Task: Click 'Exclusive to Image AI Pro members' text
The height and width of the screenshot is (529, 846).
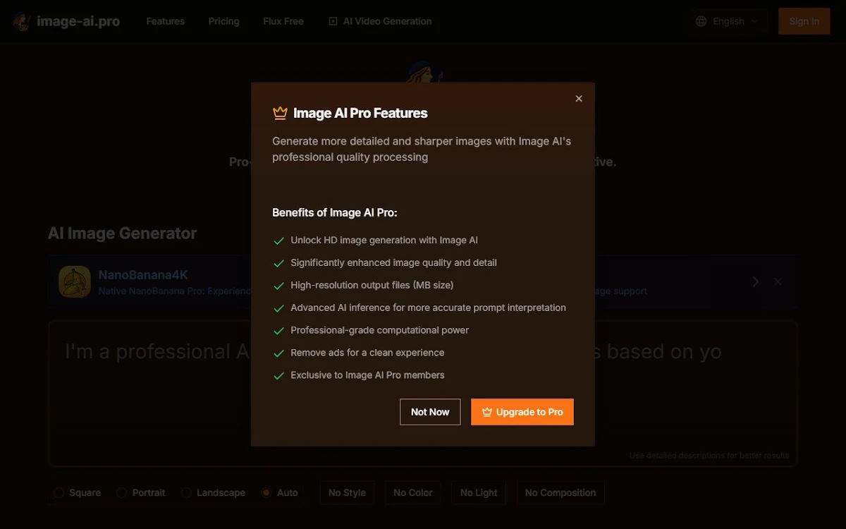Action: coord(367,375)
